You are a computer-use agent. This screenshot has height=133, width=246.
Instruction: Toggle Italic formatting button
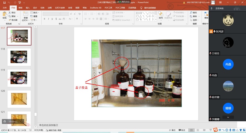tap(48, 19)
